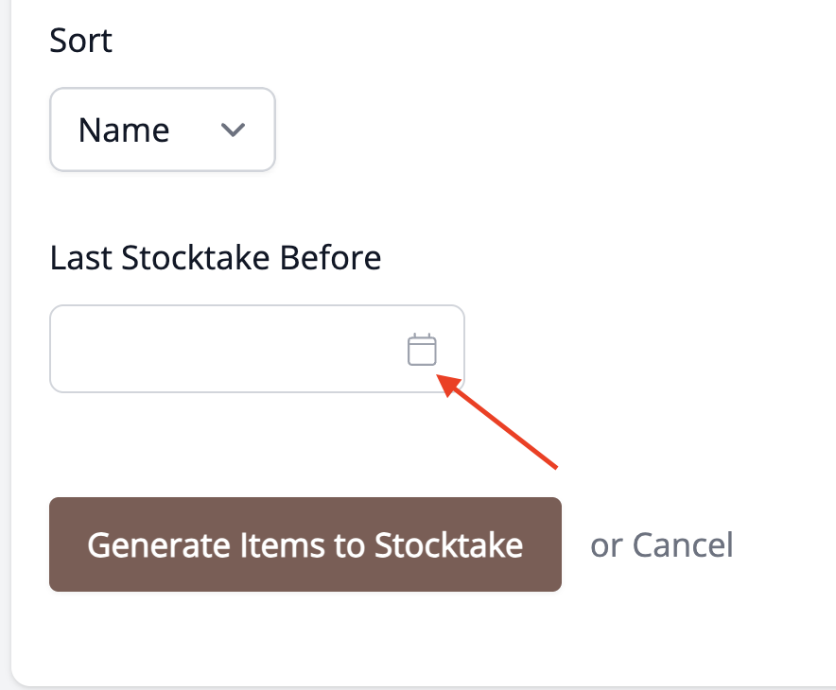Click the chevron arrow in Sort dropdown
The width and height of the screenshot is (836, 690).
tap(233, 129)
